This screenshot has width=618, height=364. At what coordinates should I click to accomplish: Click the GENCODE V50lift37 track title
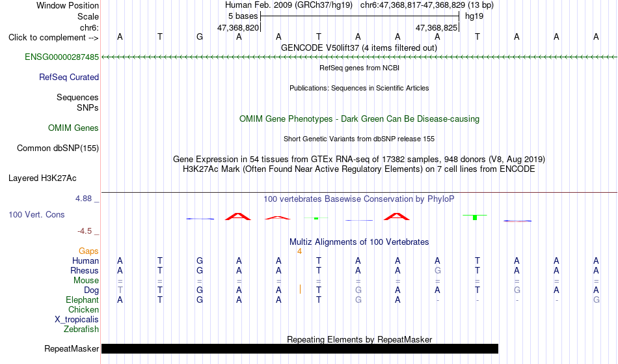358,48
